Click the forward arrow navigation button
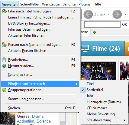The width and height of the screenshot is (129, 125). [x=117, y=14]
